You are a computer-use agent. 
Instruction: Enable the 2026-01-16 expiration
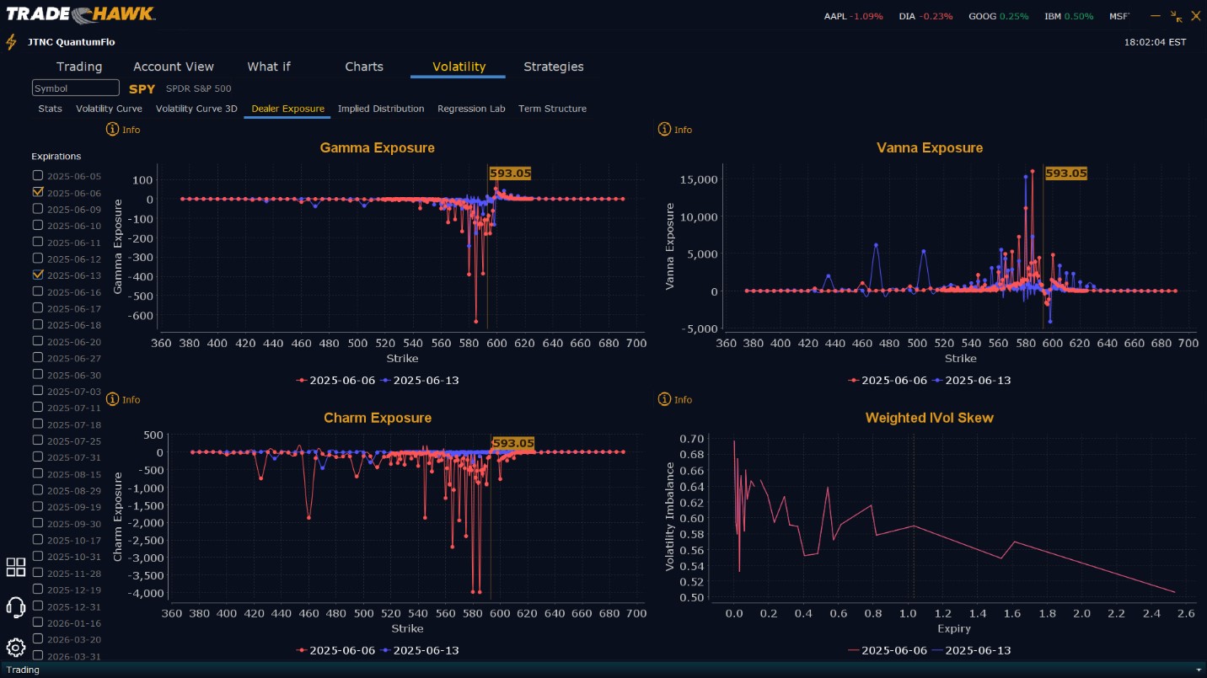38,622
